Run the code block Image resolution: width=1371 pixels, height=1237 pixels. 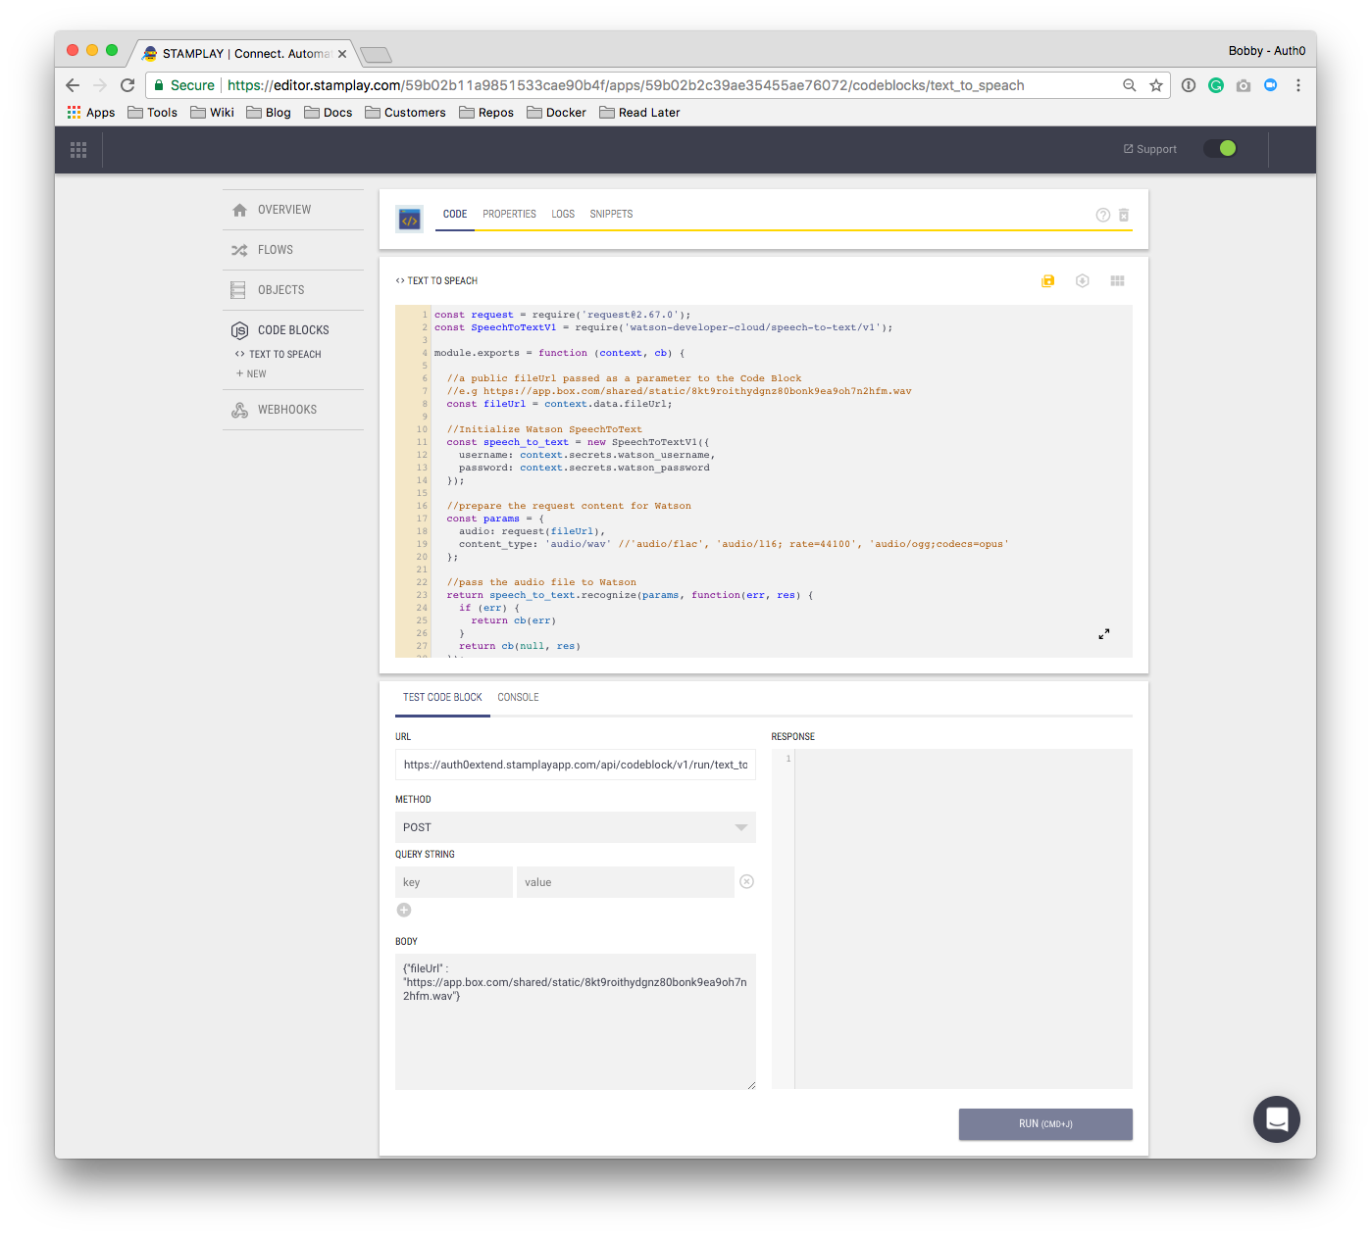(x=1045, y=1124)
